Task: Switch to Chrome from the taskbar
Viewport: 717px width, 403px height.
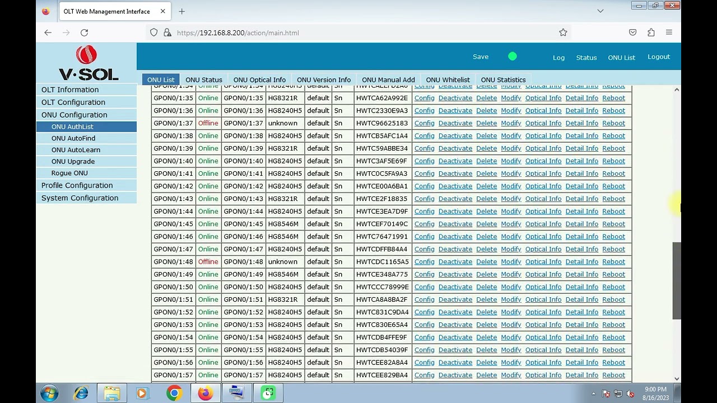Action: 174,393
